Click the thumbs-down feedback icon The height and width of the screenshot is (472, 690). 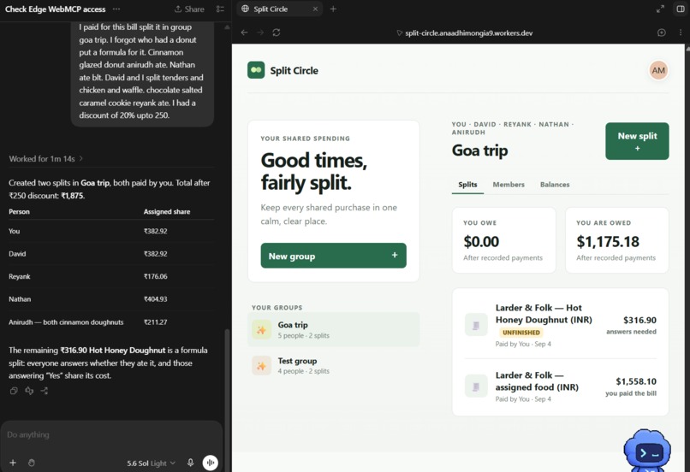[29, 391]
